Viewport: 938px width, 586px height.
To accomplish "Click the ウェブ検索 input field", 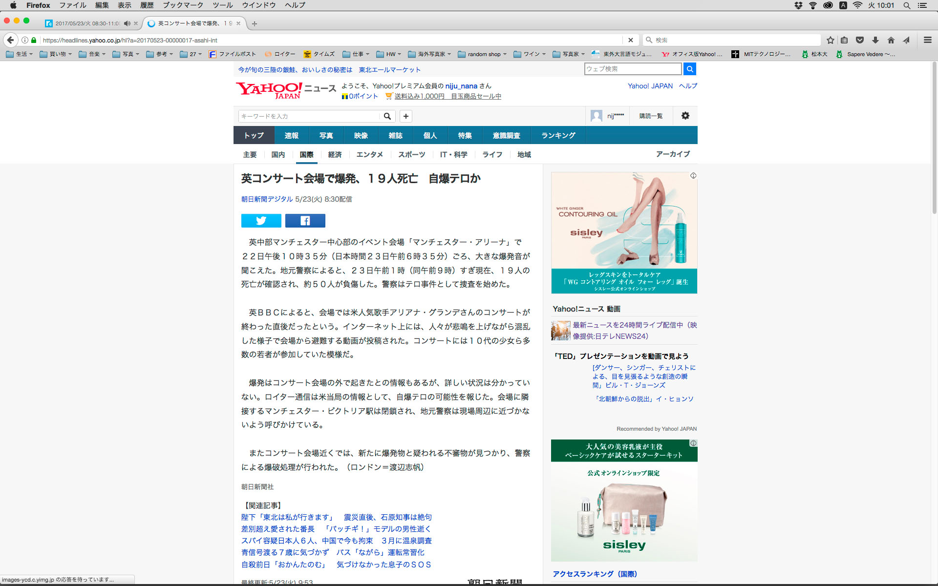I will [x=632, y=69].
